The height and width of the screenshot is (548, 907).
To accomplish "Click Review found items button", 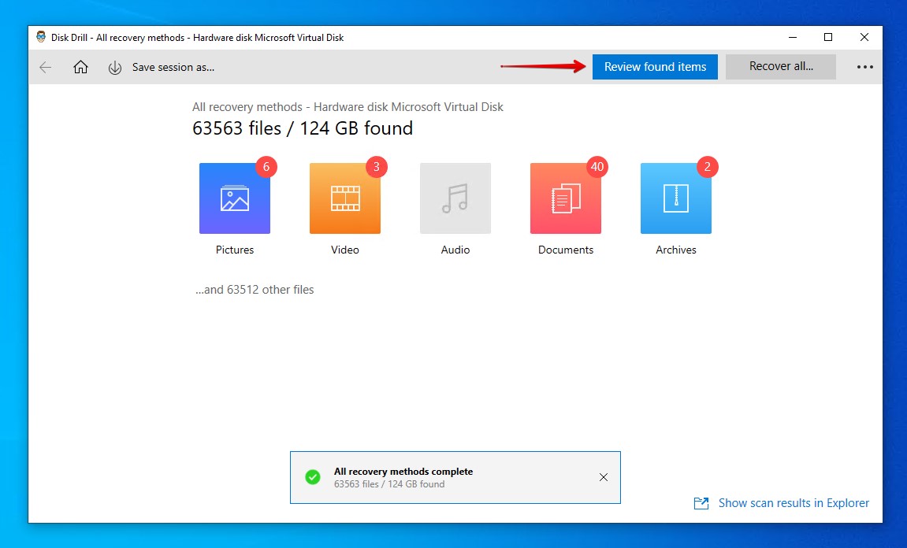I will (x=655, y=67).
